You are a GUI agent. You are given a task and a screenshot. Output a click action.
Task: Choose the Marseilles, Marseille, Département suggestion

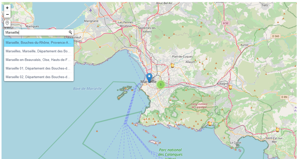coord(39,51)
